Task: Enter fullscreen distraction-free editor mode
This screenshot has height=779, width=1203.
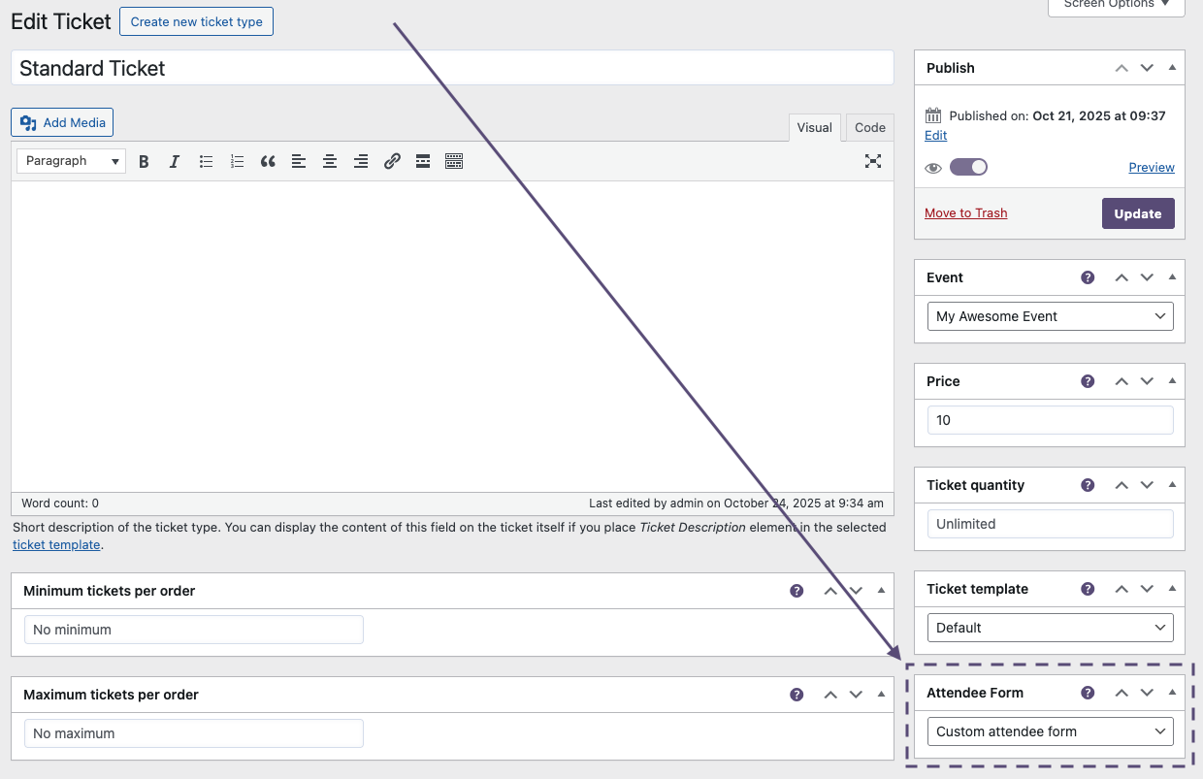Action: point(872,162)
